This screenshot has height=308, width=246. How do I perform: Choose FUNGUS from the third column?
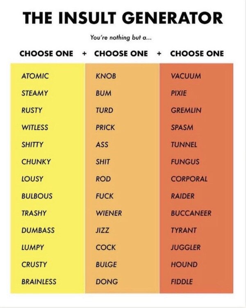coord(185,162)
